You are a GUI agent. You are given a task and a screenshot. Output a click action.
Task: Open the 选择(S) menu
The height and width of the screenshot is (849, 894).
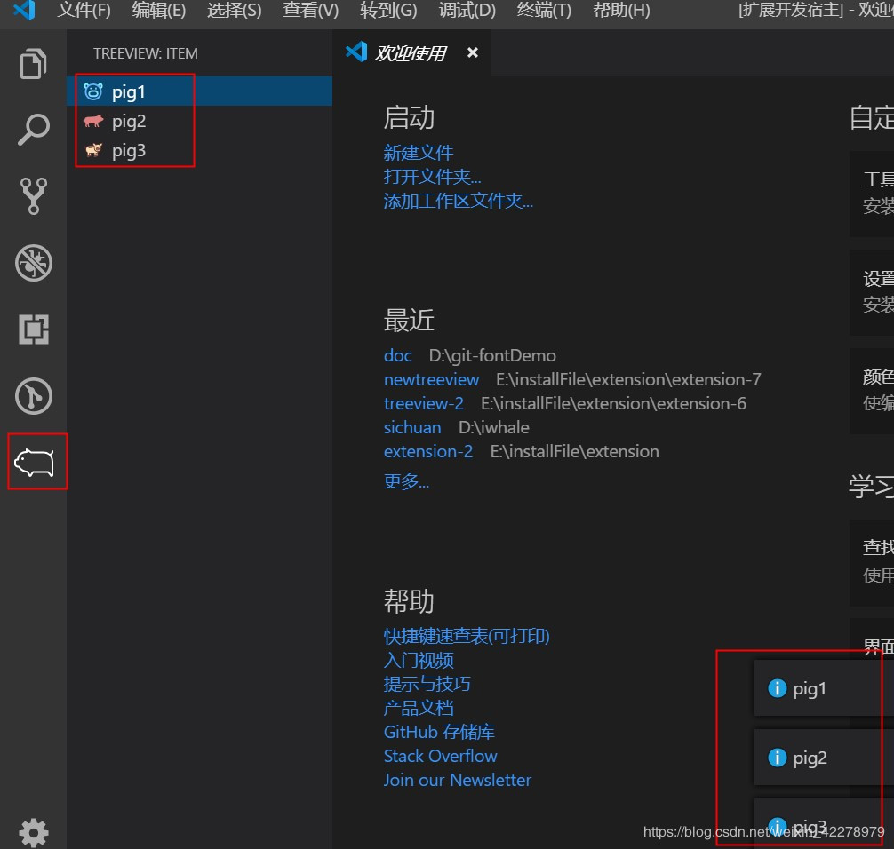235,11
